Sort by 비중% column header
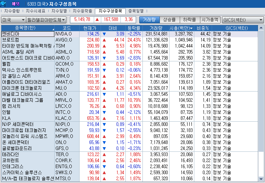Image resolution: width=265 pixels, height=183 pixels. tap(203, 28)
